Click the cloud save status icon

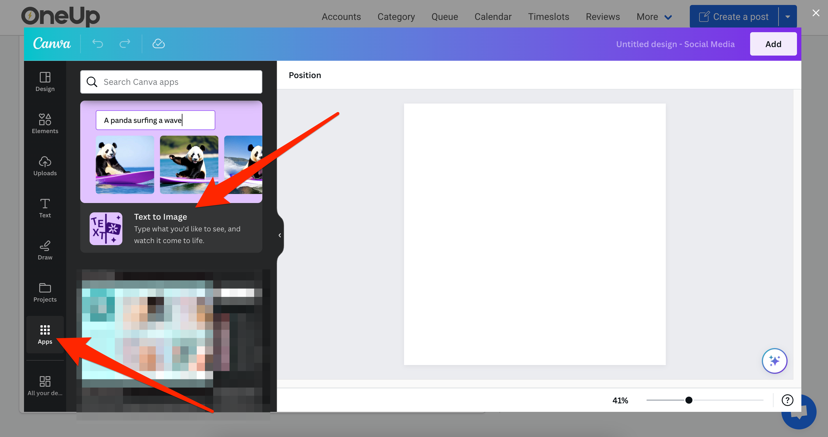158,44
